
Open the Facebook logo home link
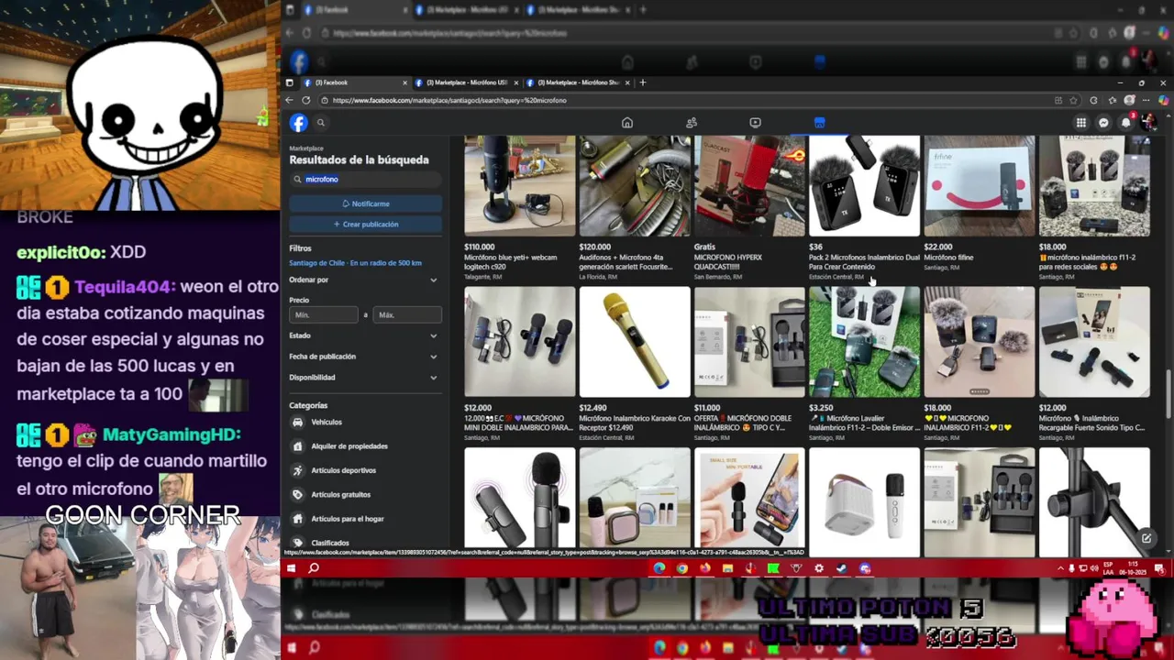[299, 123]
